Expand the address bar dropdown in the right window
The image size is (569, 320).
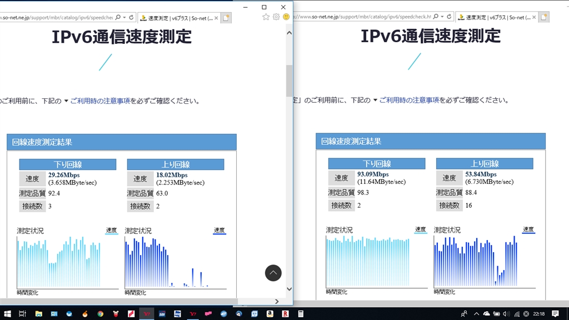click(442, 17)
